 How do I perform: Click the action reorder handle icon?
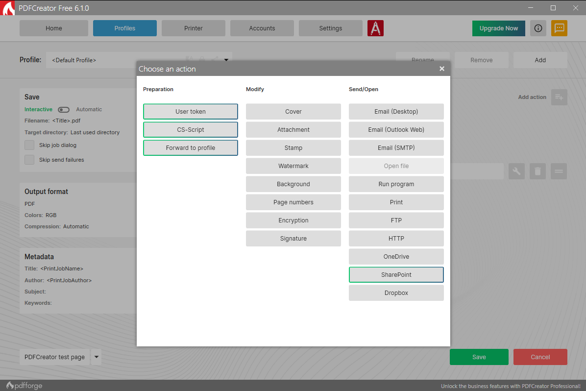(x=559, y=171)
